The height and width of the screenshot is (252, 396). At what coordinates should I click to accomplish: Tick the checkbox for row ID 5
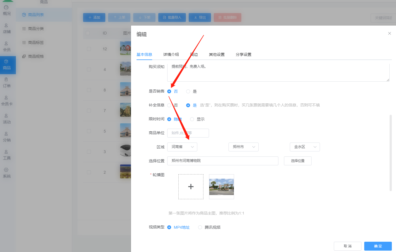tap(89, 131)
